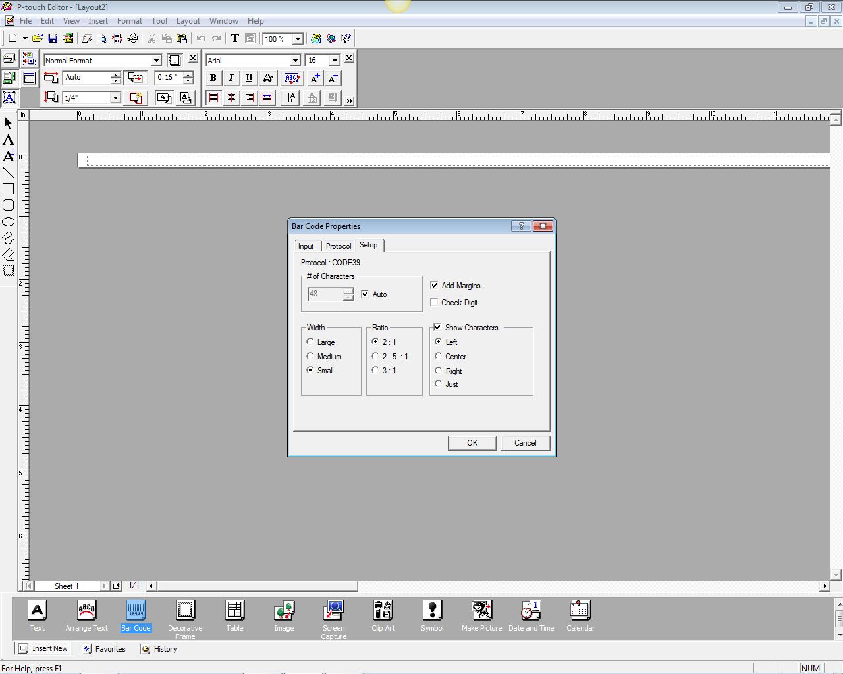The width and height of the screenshot is (843, 674).
Task: Choose Right character alignment
Action: (439, 371)
